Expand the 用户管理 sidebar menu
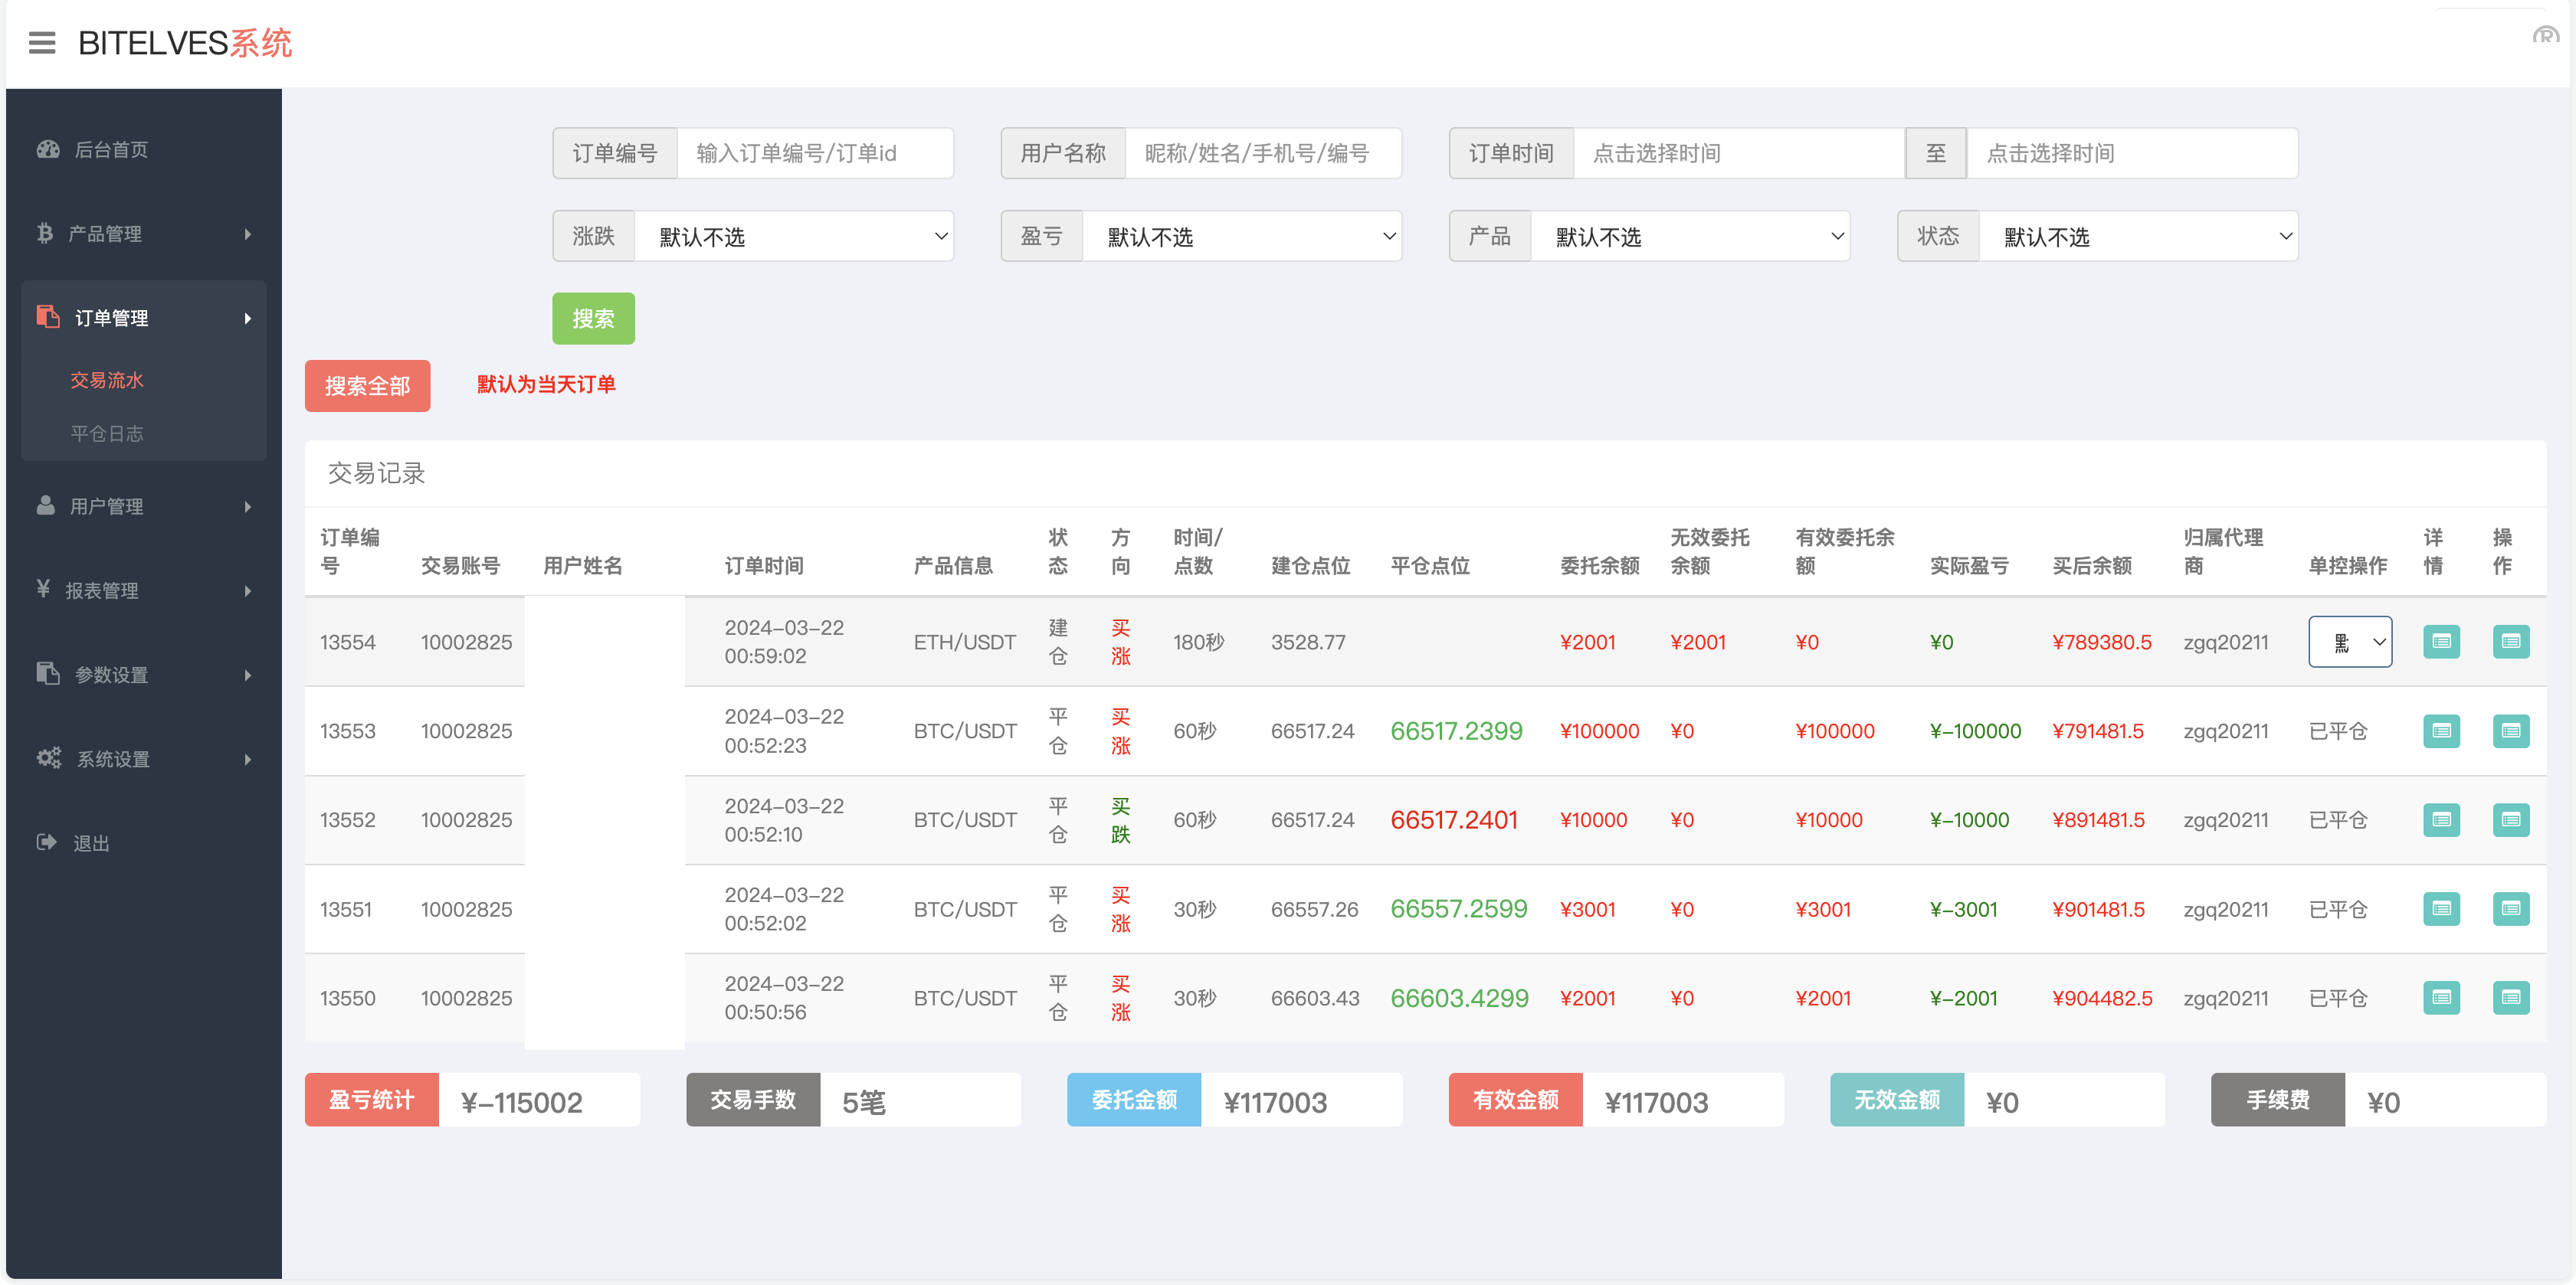 144,505
